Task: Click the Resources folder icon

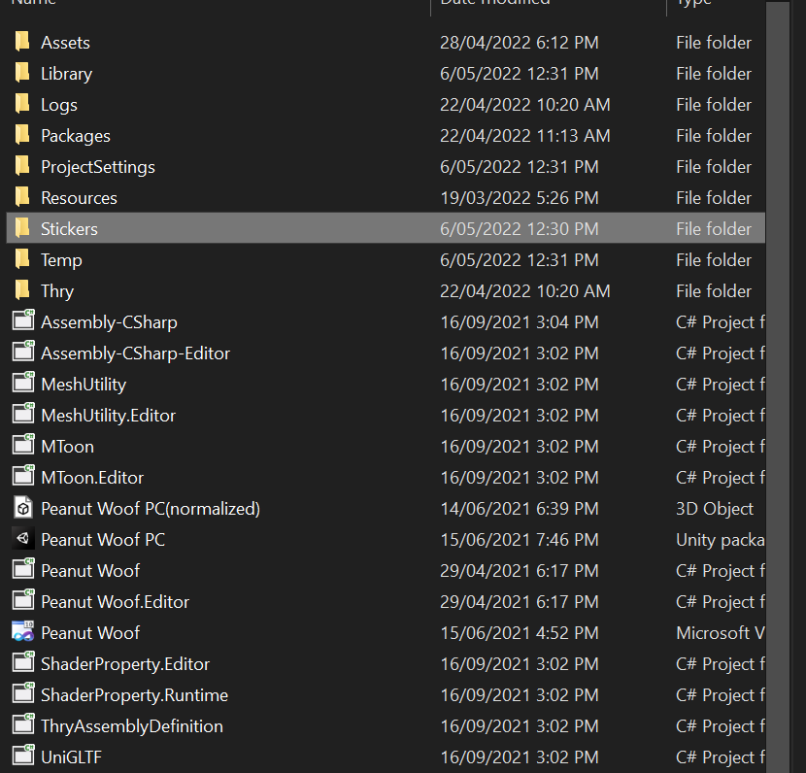Action: point(21,197)
